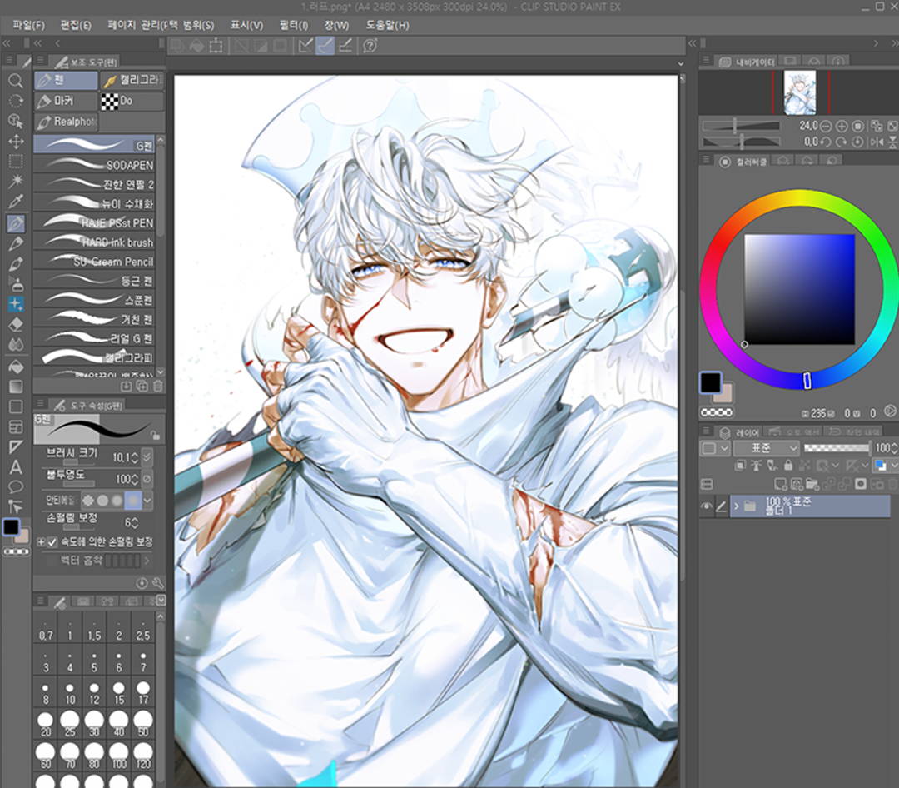Select the Frame border tool
This screenshot has width=899, height=788.
(16, 427)
